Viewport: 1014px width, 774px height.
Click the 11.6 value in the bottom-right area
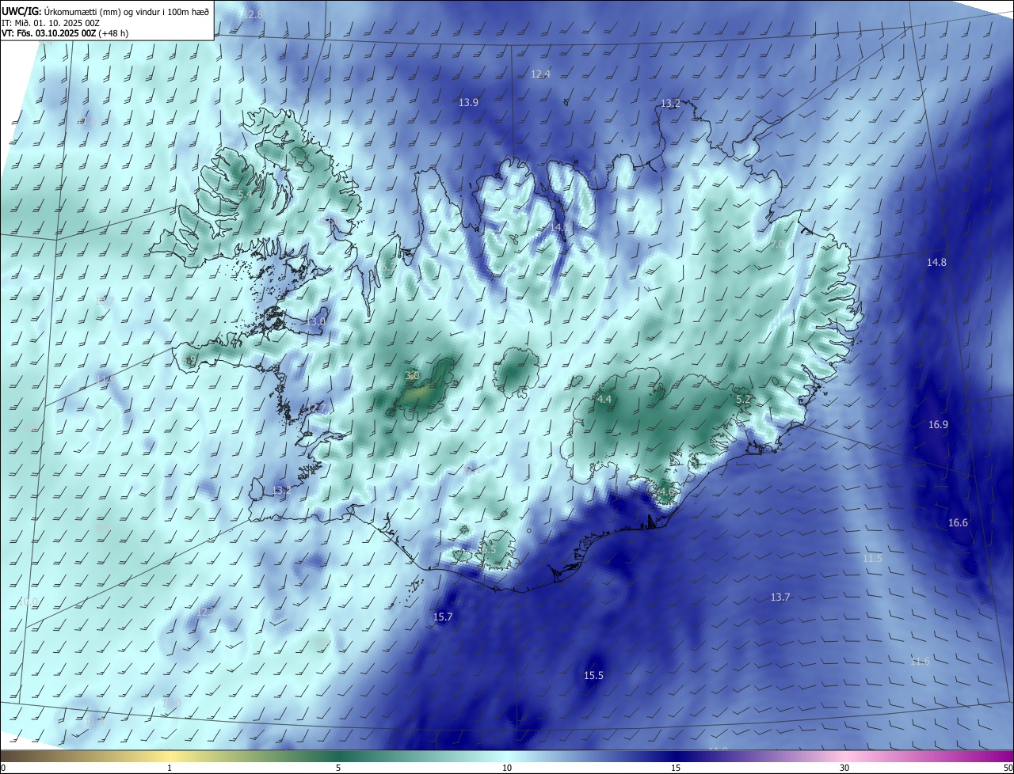tap(920, 662)
